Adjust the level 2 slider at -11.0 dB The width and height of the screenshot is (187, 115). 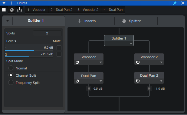29,55
